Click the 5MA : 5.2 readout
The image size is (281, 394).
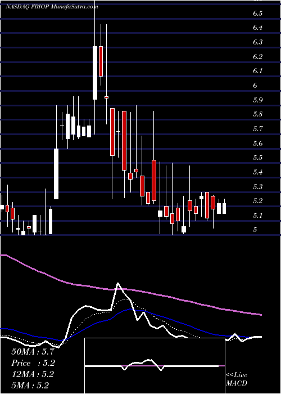click(x=30, y=386)
